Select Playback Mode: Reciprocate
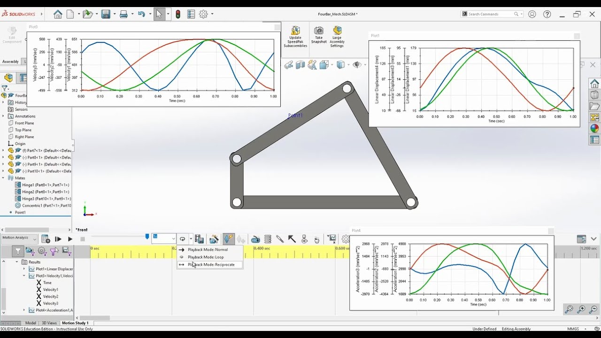Screen dimensions: 601x338 point(210,264)
